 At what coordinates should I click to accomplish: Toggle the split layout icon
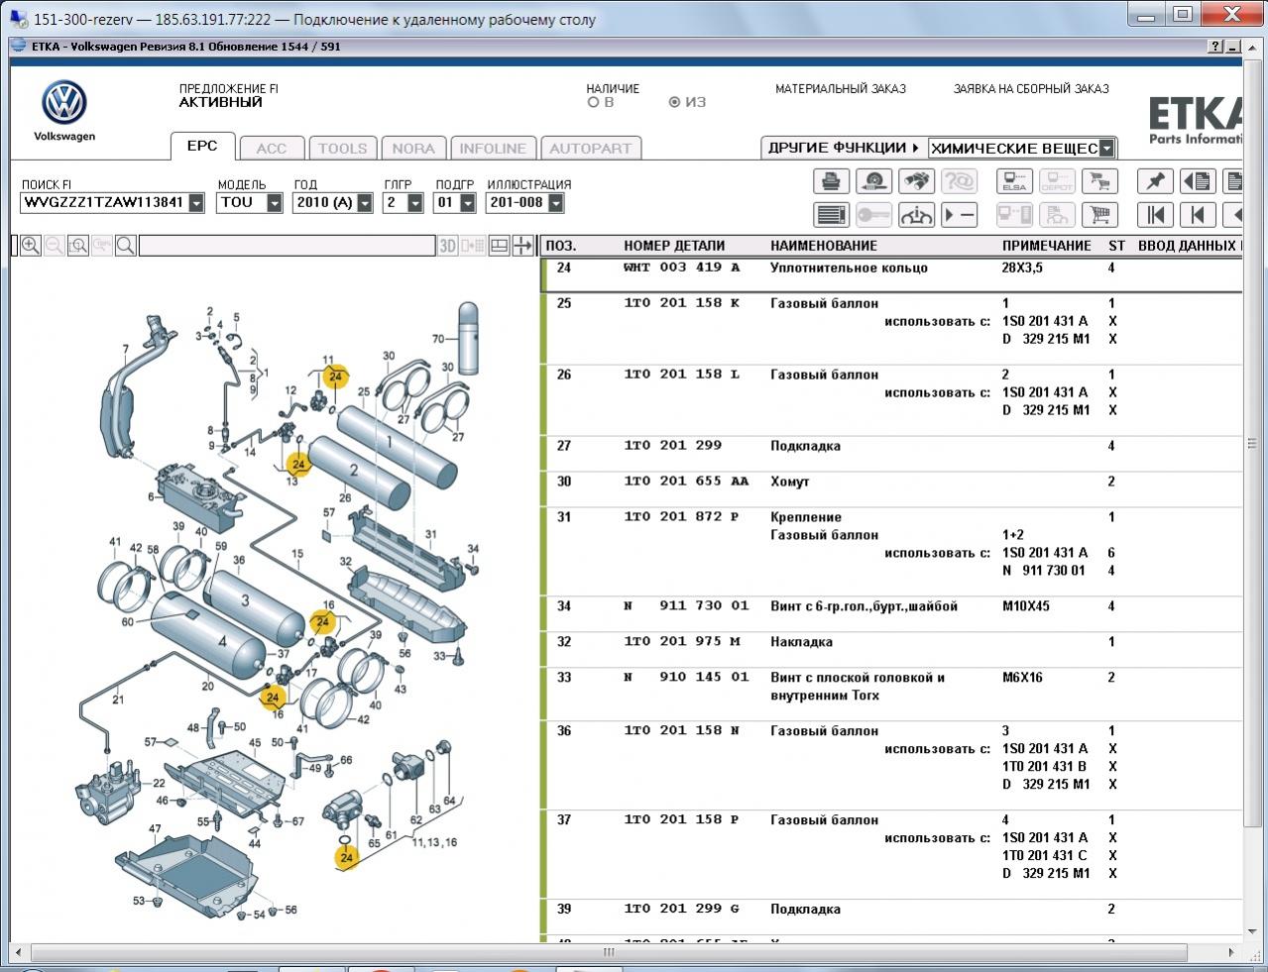pos(500,246)
